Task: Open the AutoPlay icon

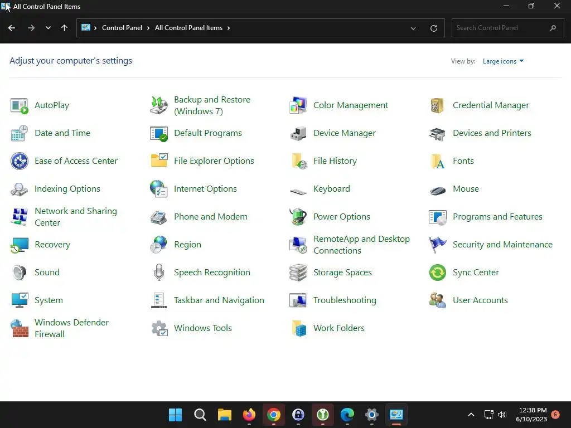Action: (20, 105)
